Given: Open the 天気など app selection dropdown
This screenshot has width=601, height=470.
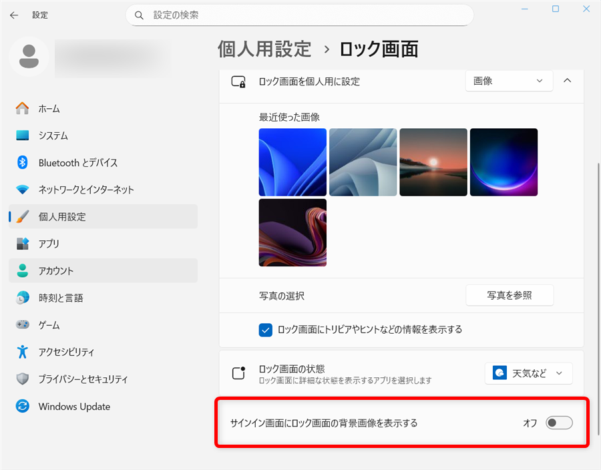Looking at the screenshot, I should (x=528, y=373).
